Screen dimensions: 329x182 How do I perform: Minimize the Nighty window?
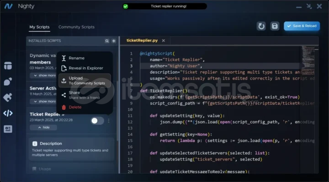tap(299, 7)
